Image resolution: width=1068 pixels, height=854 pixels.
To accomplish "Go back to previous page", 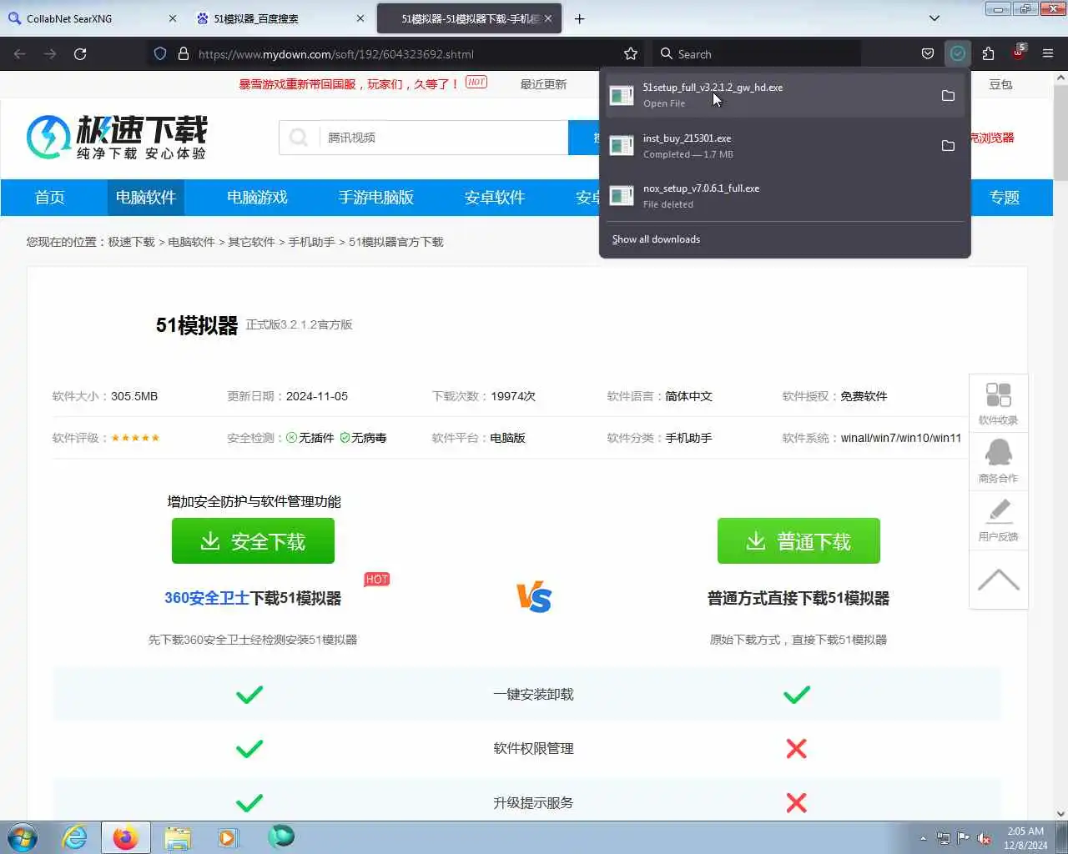I will (x=20, y=53).
